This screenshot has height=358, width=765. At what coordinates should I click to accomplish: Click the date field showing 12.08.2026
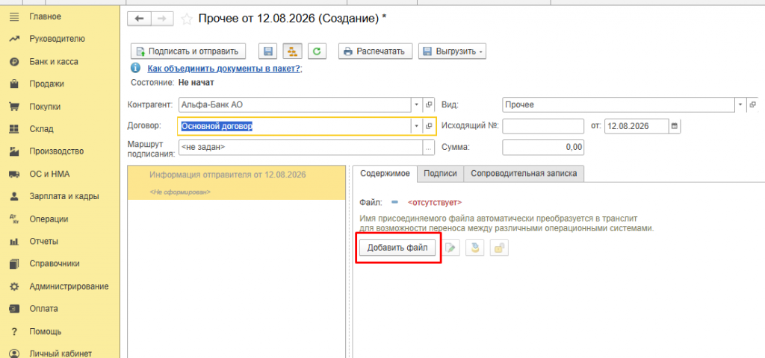click(x=637, y=125)
